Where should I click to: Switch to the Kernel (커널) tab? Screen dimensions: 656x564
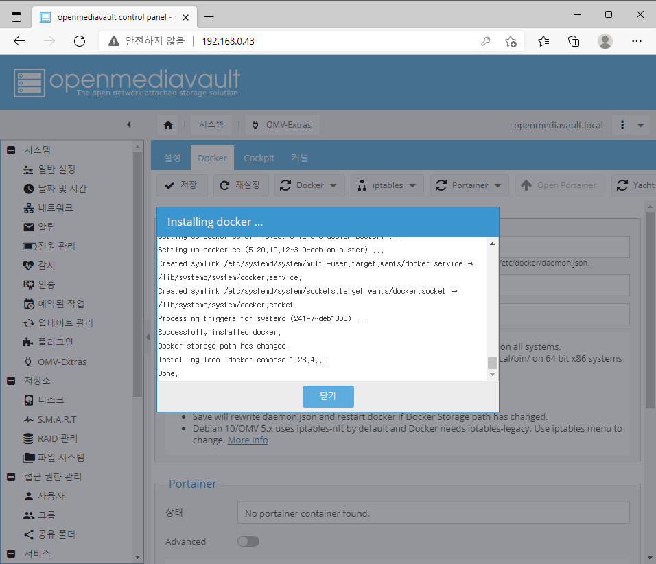click(300, 158)
